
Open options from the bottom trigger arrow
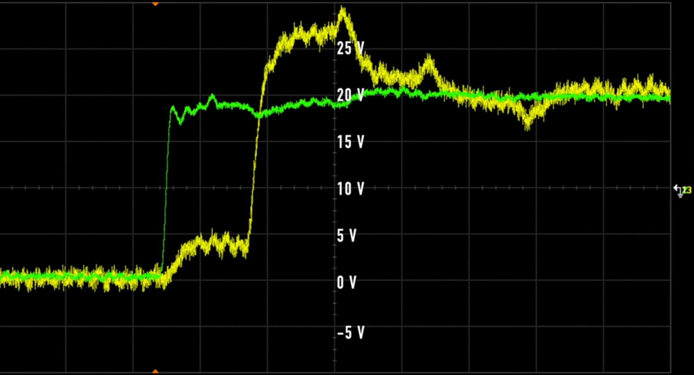point(155,371)
